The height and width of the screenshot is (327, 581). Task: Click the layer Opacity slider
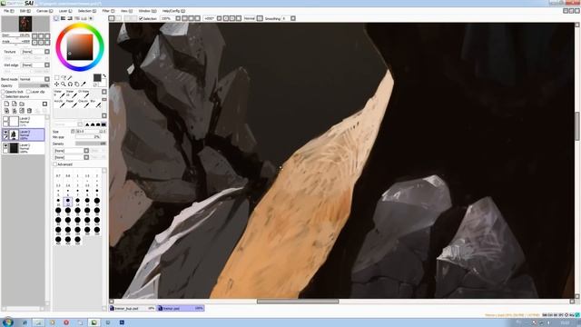click(34, 85)
